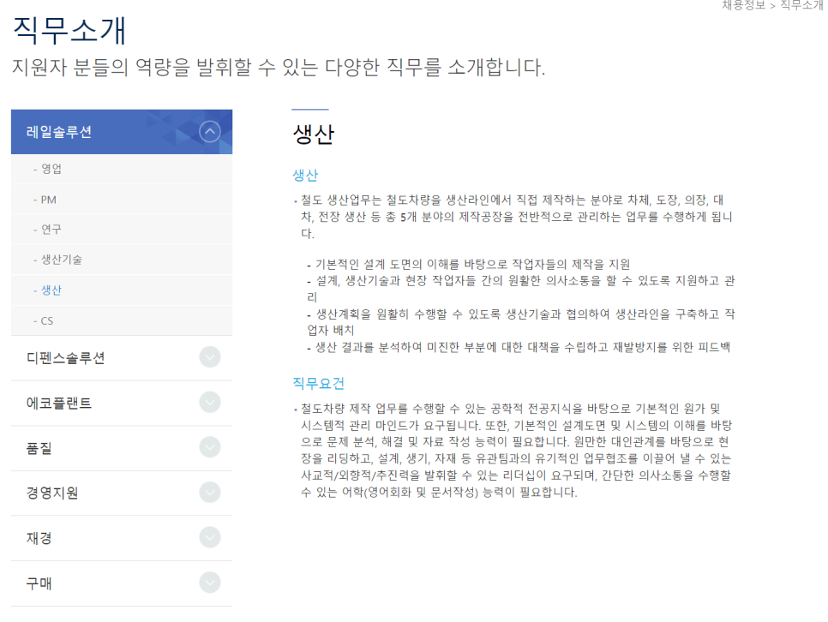Open the 품질 category label
828x622 pixels.
39,448
